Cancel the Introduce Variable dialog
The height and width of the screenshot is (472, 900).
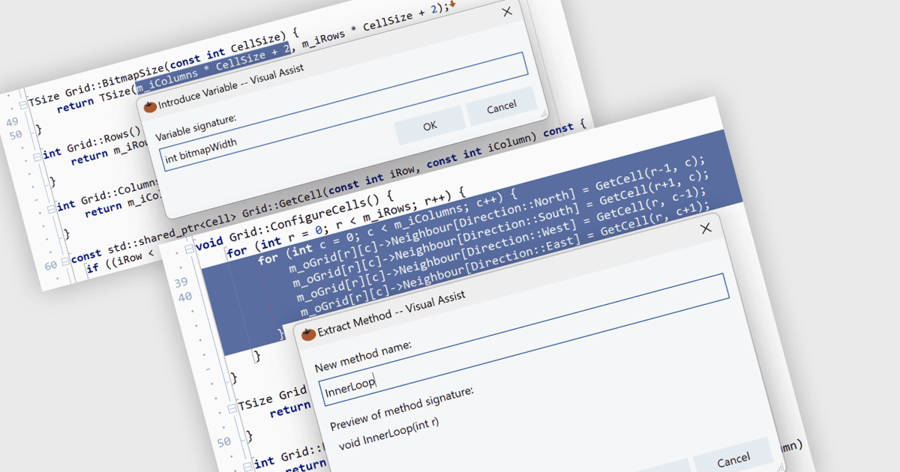[501, 108]
